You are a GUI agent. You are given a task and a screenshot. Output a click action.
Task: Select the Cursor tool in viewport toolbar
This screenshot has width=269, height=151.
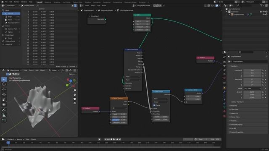click(x=4, y=84)
